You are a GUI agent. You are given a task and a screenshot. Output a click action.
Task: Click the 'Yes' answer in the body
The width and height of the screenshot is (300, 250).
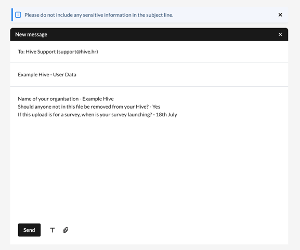tap(156, 107)
